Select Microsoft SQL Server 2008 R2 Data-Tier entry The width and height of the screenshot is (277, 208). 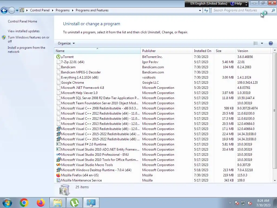[162, 98]
